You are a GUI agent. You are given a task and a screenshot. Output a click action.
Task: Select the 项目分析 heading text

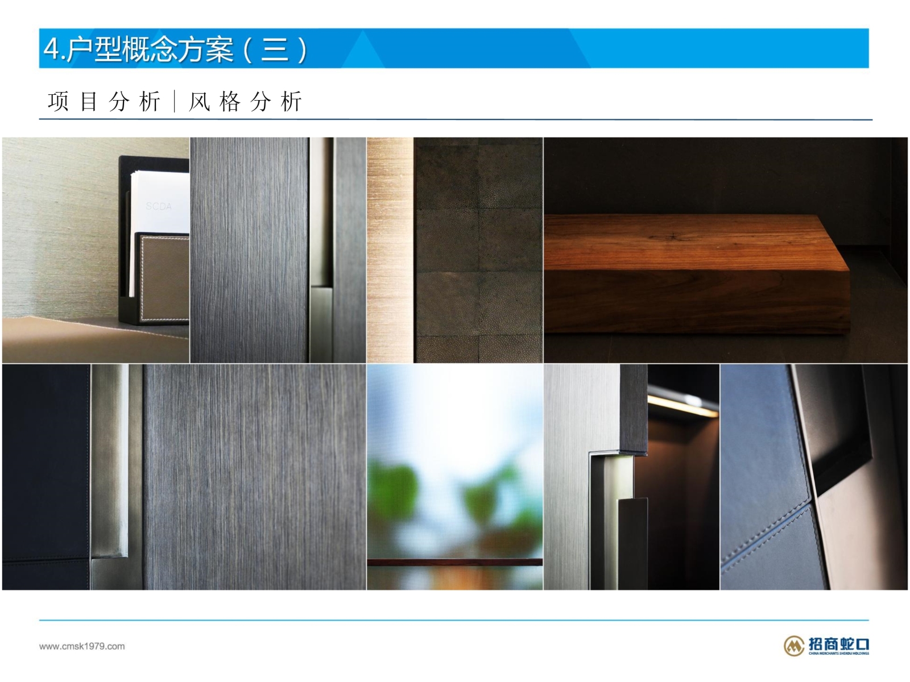point(104,102)
